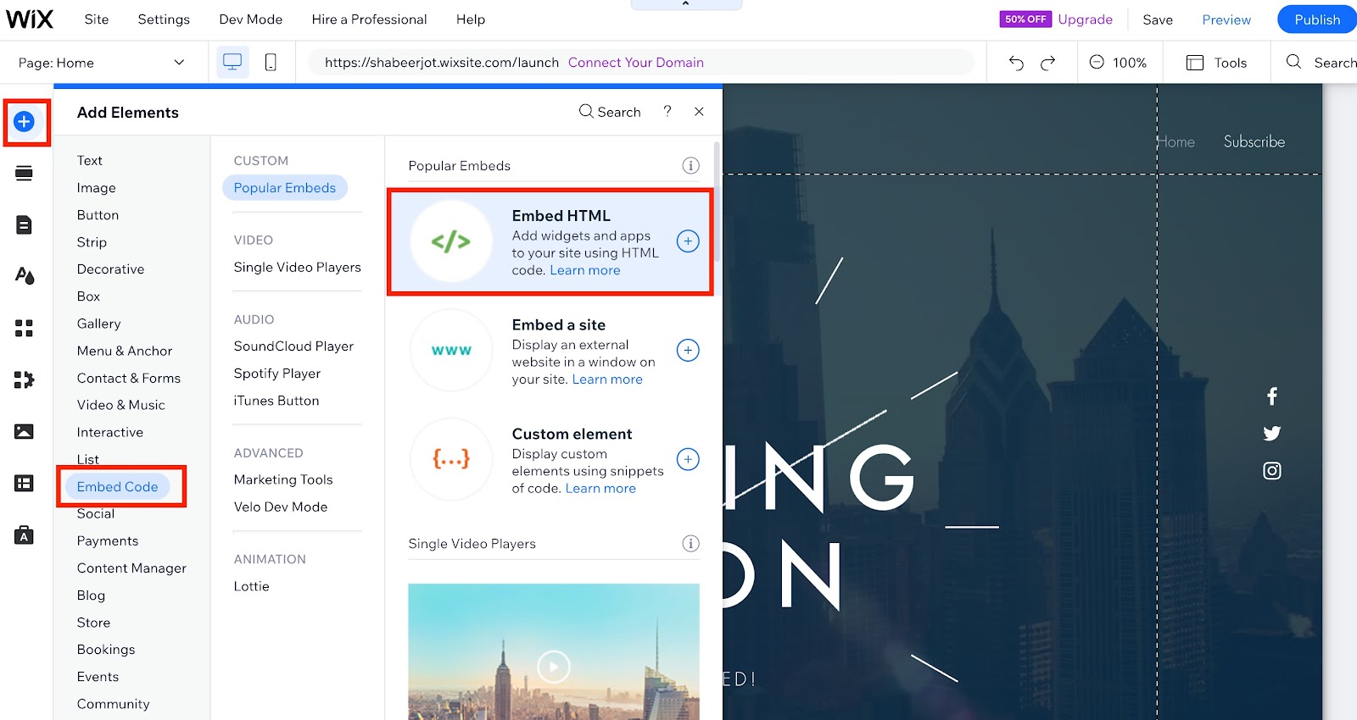The height and width of the screenshot is (720, 1357).
Task: Open the Site menu
Action: coord(97,19)
